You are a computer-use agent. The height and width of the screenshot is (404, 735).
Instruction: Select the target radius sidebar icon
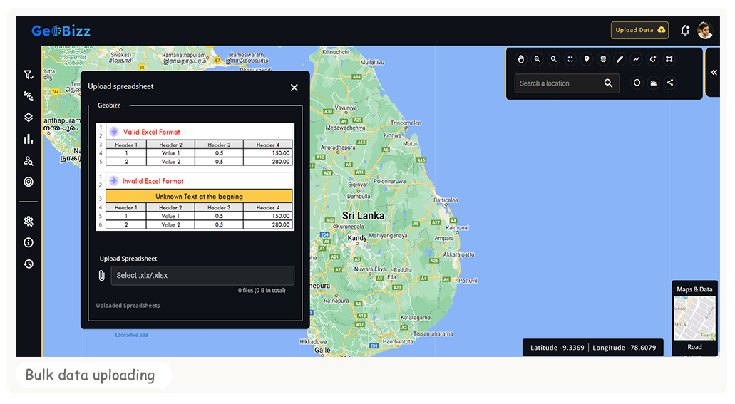(29, 182)
